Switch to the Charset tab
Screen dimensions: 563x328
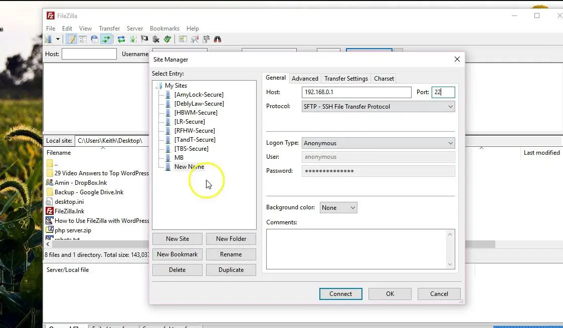(384, 79)
